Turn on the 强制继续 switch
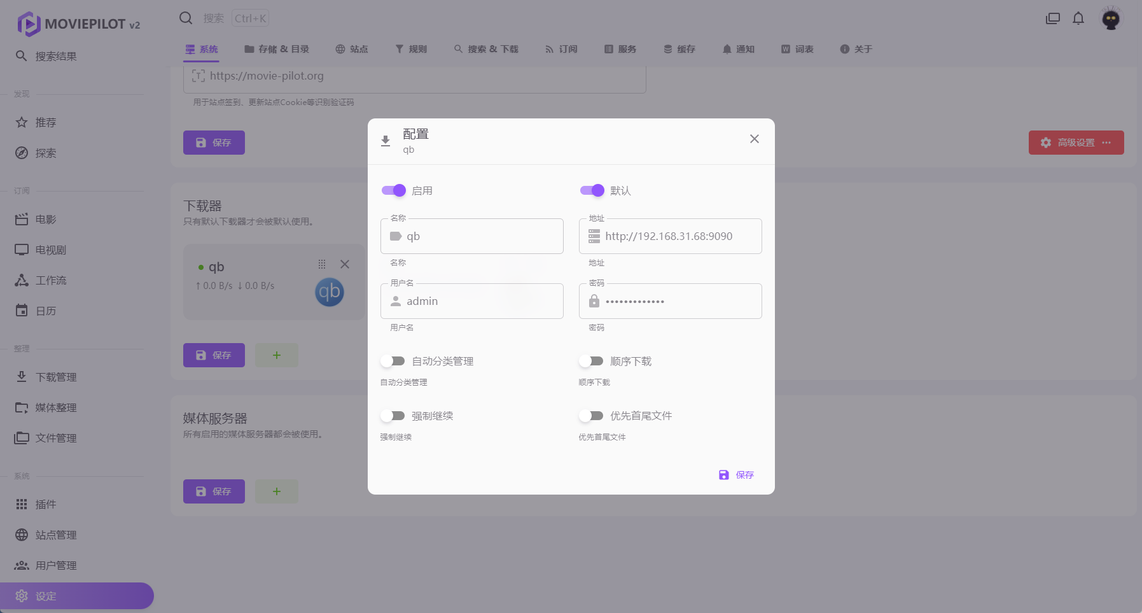The image size is (1142, 613). point(393,416)
